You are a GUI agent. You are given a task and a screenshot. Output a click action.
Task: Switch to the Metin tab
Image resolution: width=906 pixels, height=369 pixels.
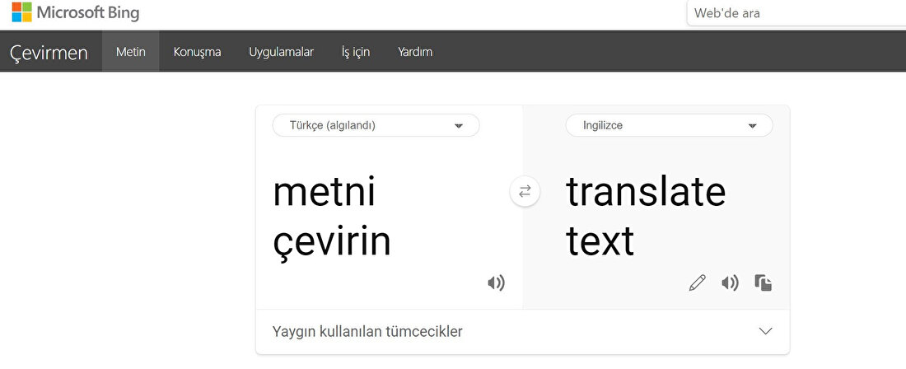click(x=130, y=52)
